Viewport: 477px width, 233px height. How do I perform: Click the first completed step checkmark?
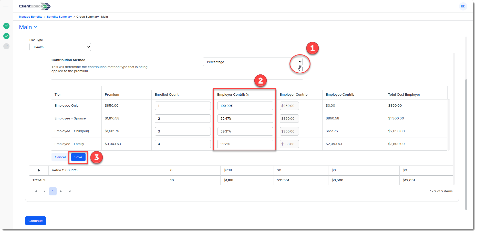[x=6, y=26]
